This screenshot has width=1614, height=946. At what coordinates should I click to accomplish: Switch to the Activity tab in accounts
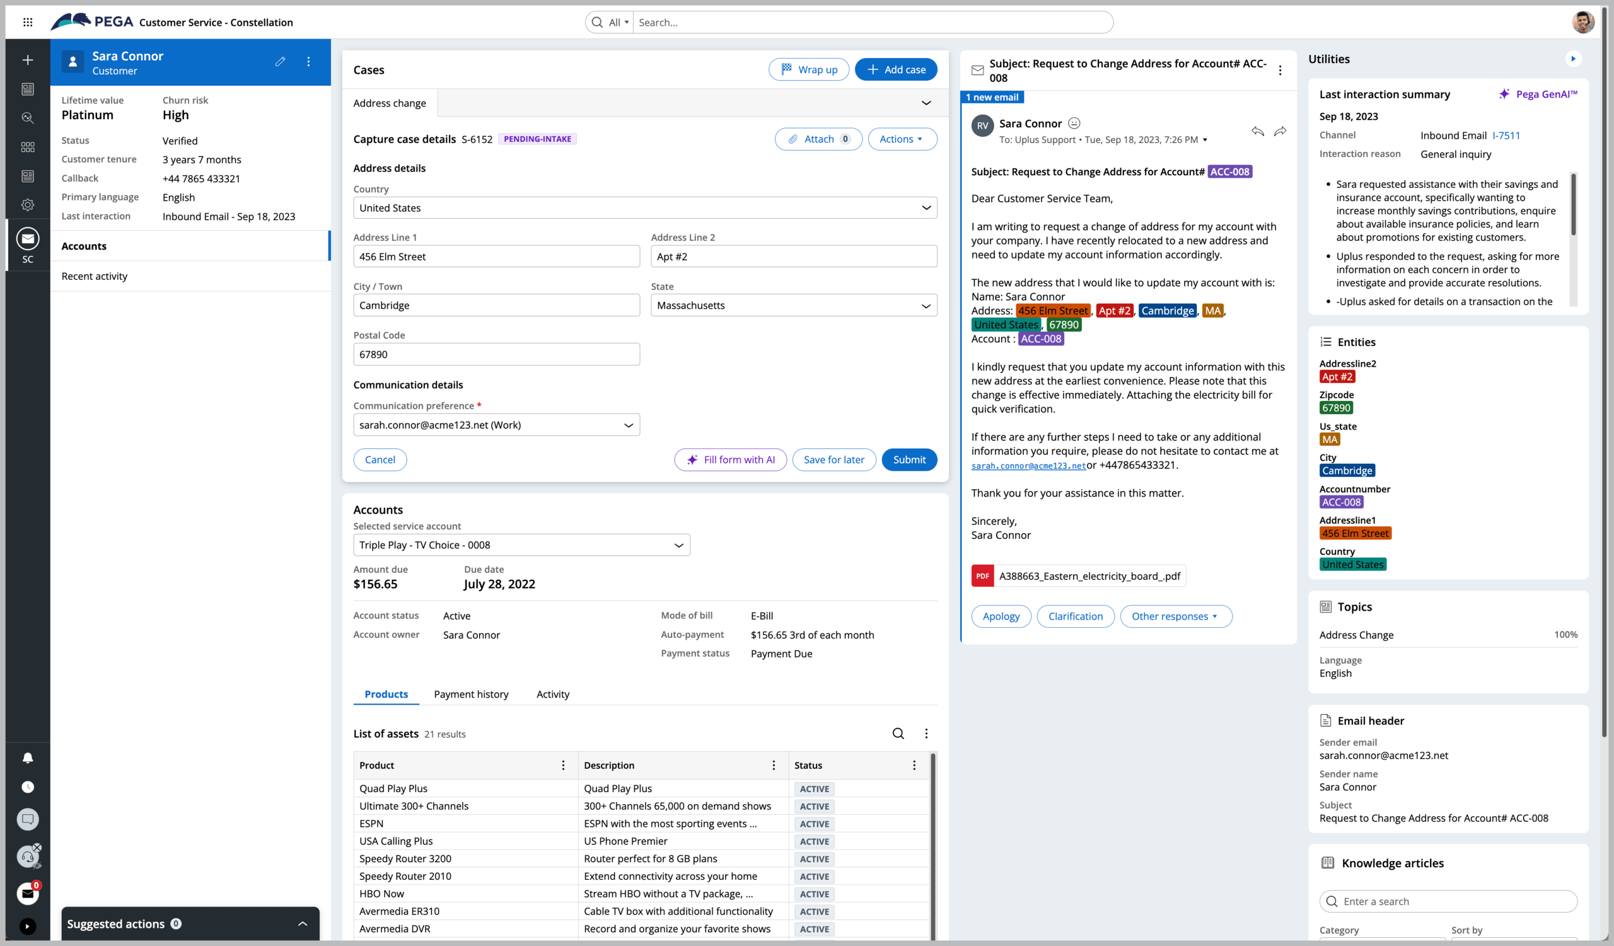point(553,694)
